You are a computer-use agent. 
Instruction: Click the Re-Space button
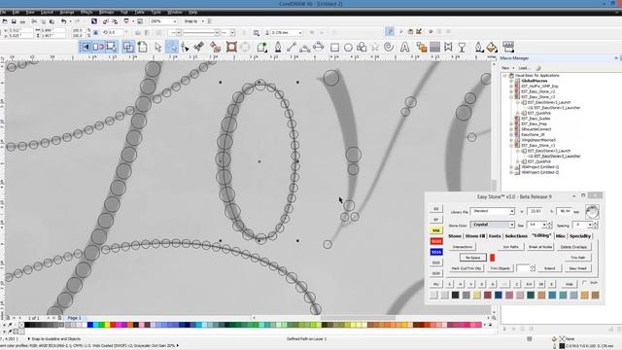coord(473,258)
